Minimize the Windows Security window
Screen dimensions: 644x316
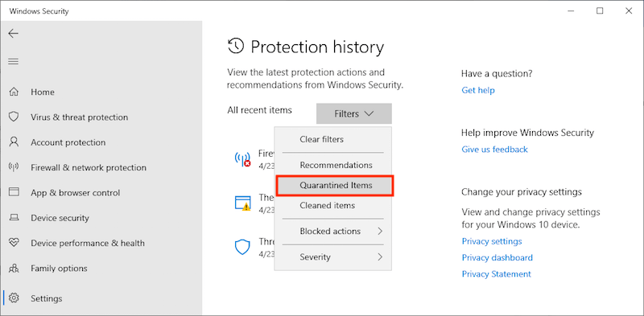click(x=571, y=11)
